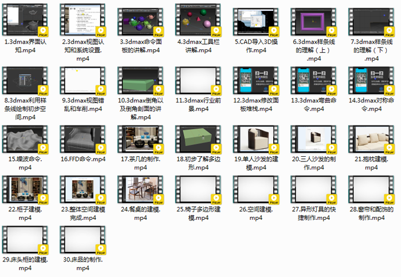Click the filename label 8.3dmax利用样条线绘制初步空间.mp4
Viewport: 401px width, 277px height.
pos(25,108)
